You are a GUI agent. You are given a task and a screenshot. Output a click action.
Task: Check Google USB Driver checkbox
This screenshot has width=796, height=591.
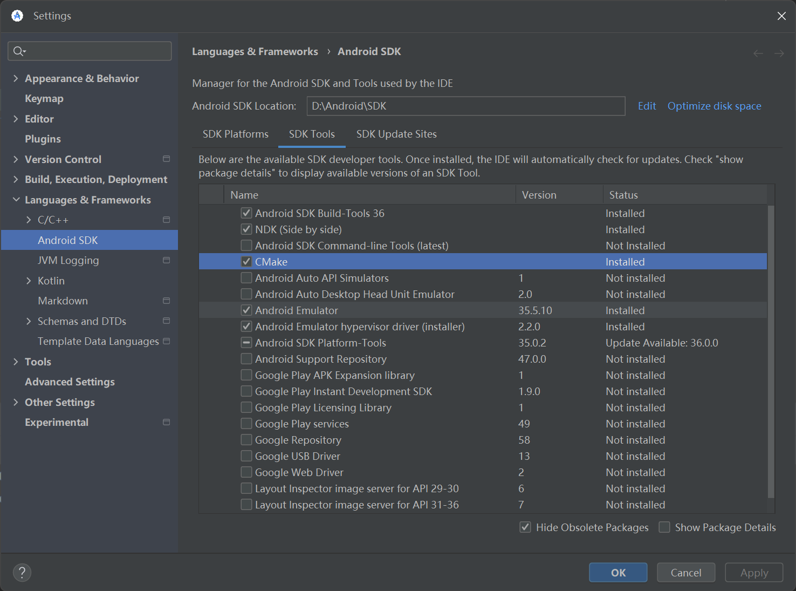pyautogui.click(x=246, y=456)
